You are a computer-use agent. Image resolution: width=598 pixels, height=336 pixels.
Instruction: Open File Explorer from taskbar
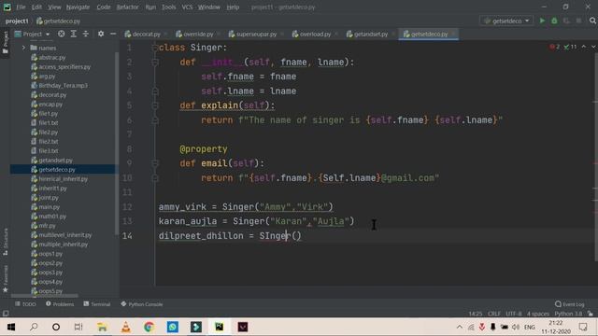(102, 327)
